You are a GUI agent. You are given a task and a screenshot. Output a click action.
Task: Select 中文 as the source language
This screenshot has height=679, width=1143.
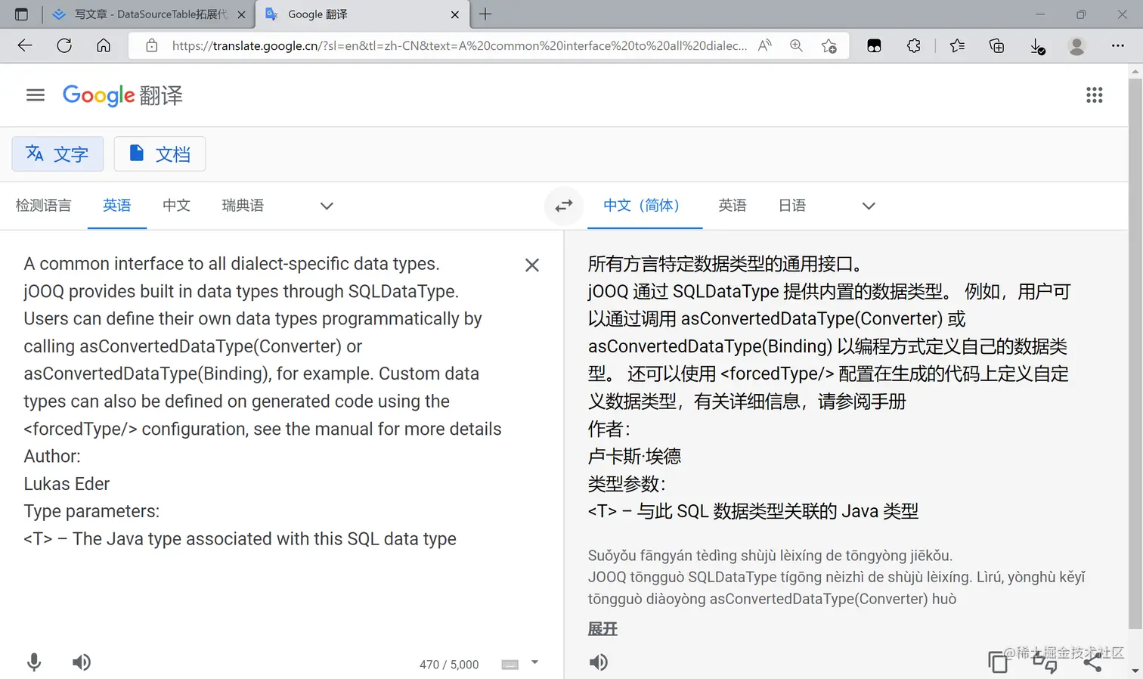[x=176, y=206]
